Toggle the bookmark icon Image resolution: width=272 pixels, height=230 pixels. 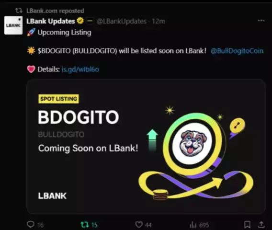[x=247, y=224]
